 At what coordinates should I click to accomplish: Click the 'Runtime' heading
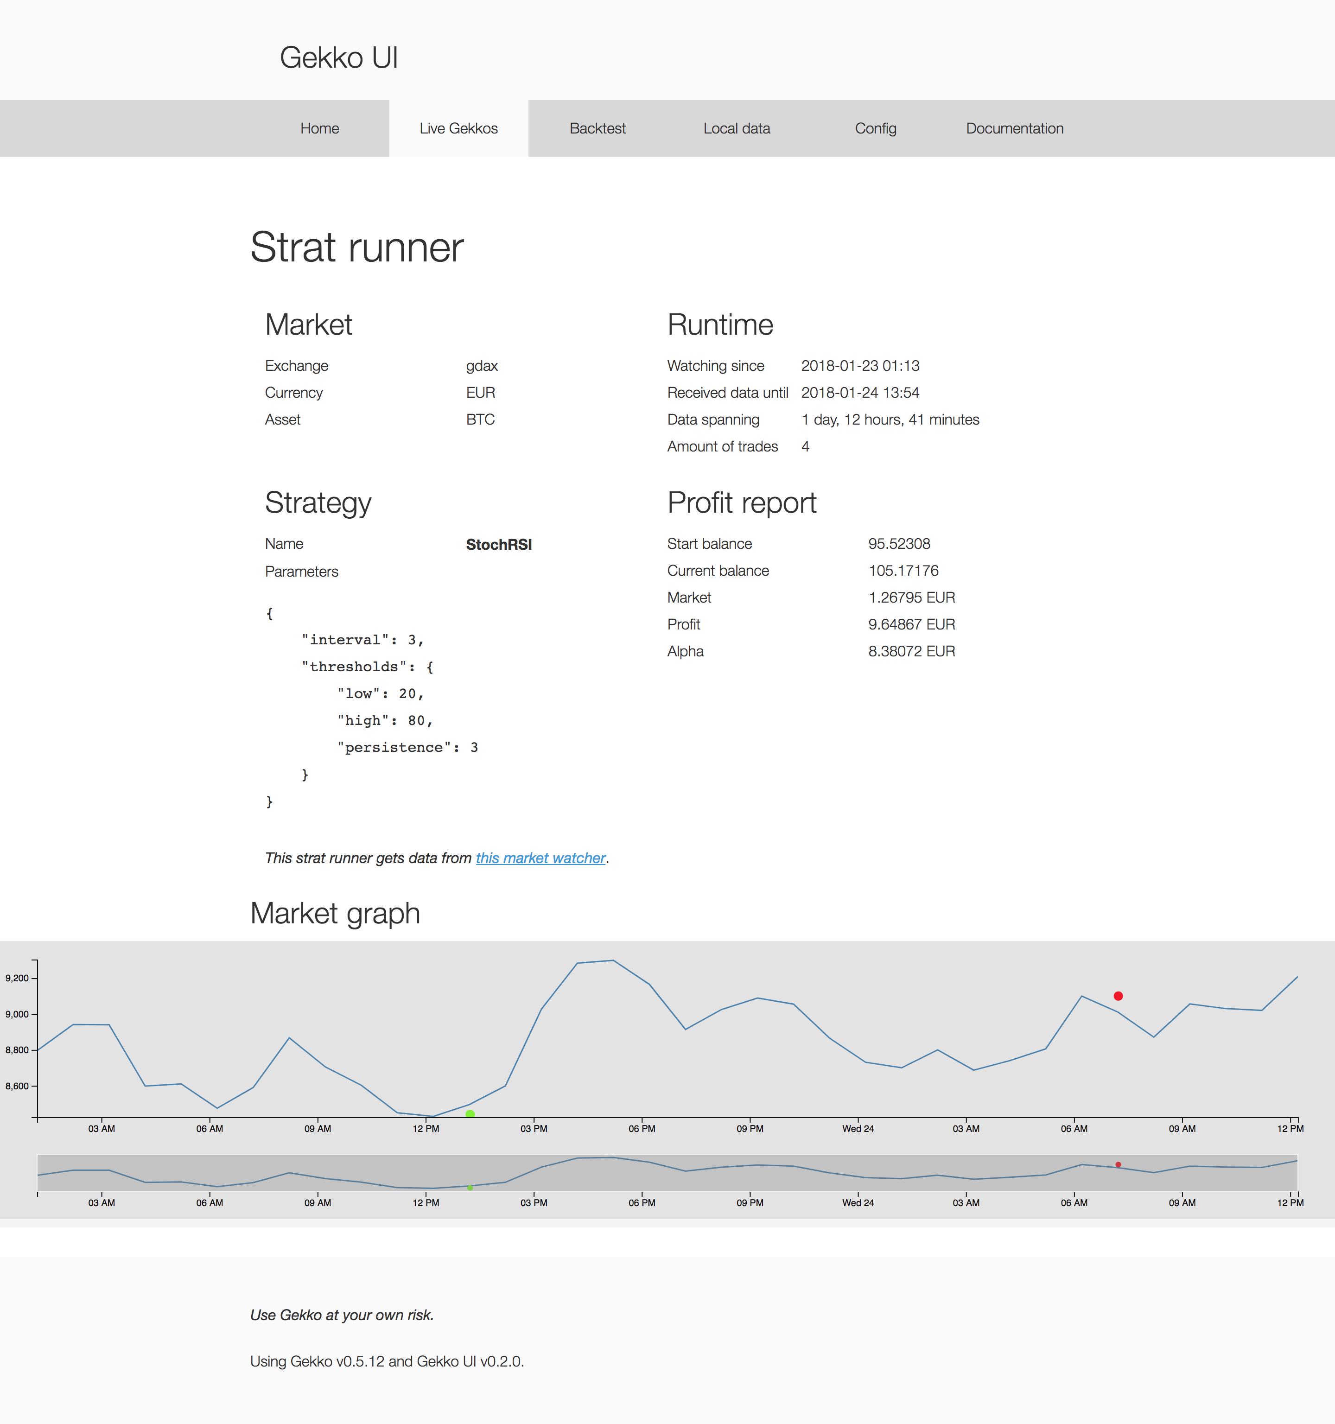(720, 324)
